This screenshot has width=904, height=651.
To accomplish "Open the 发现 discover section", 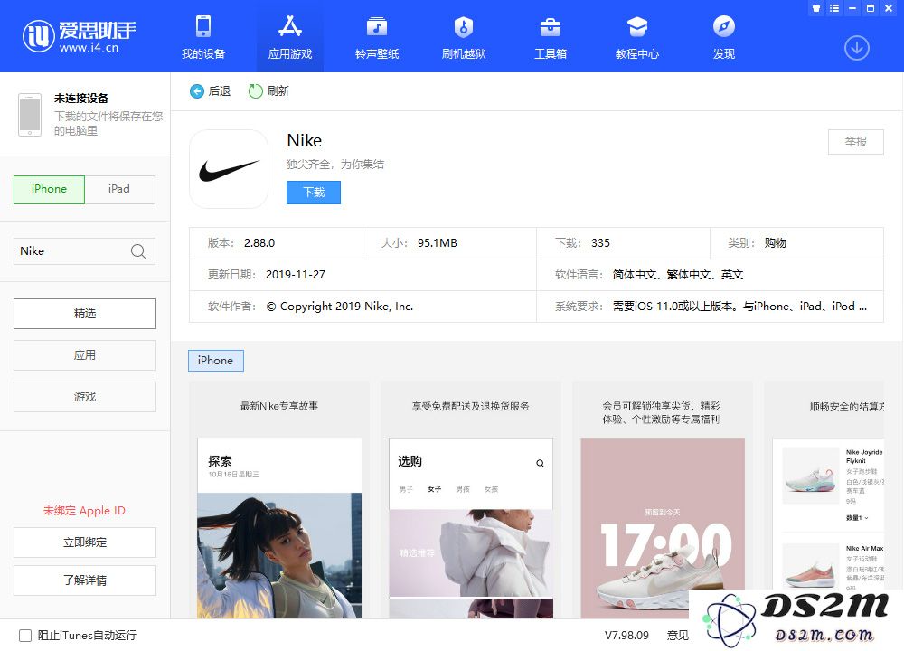I will coord(723,37).
